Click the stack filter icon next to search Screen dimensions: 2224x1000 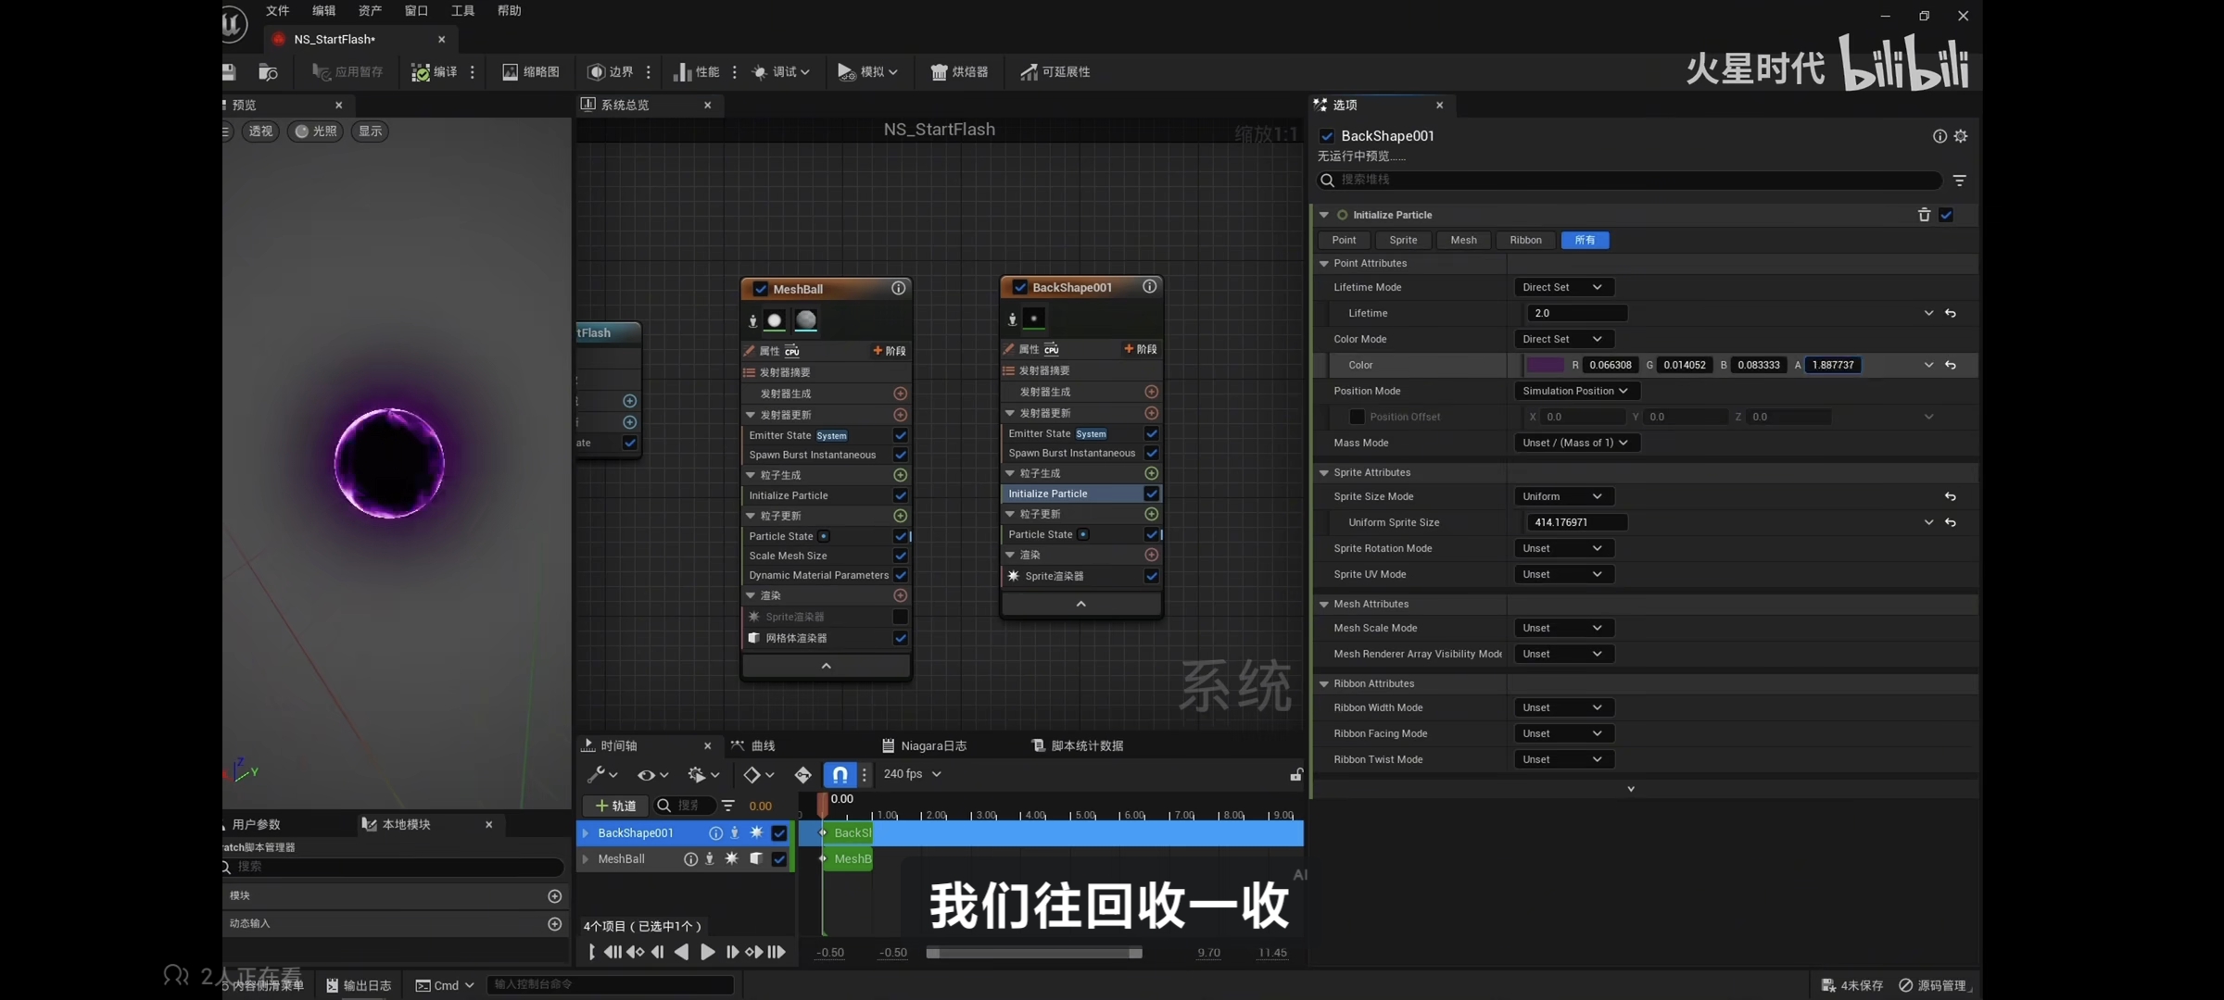coord(1960,180)
